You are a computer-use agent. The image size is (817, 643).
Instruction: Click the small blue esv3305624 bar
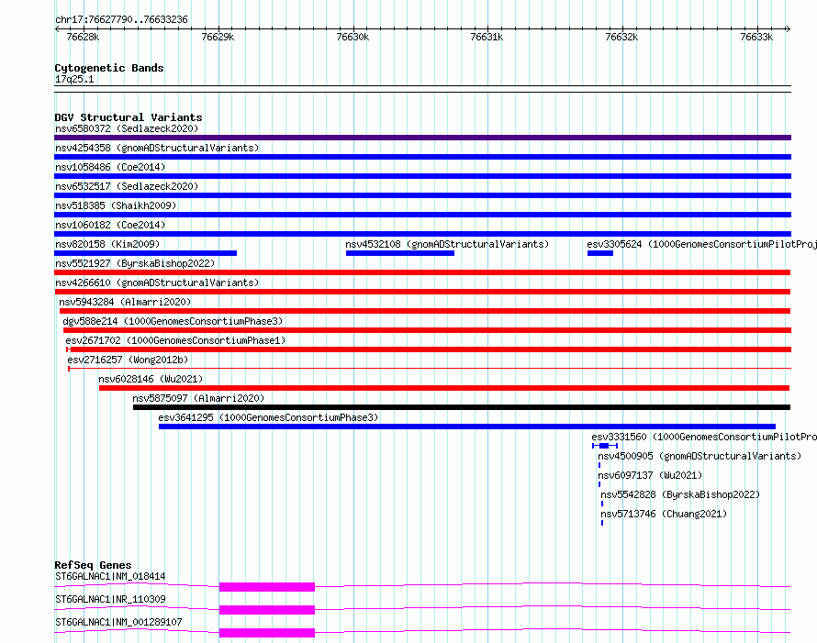click(600, 253)
